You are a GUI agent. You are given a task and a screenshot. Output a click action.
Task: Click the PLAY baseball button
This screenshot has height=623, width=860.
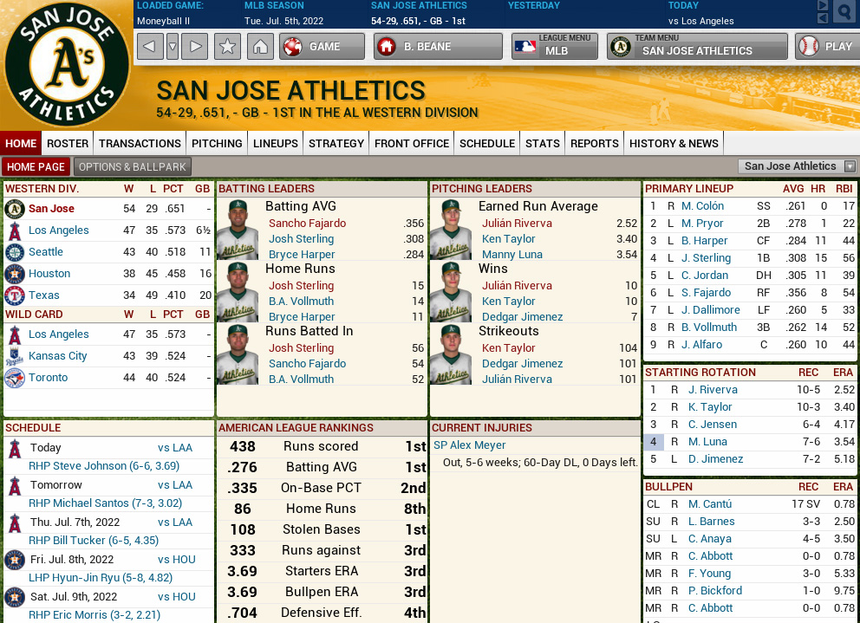[x=828, y=47]
